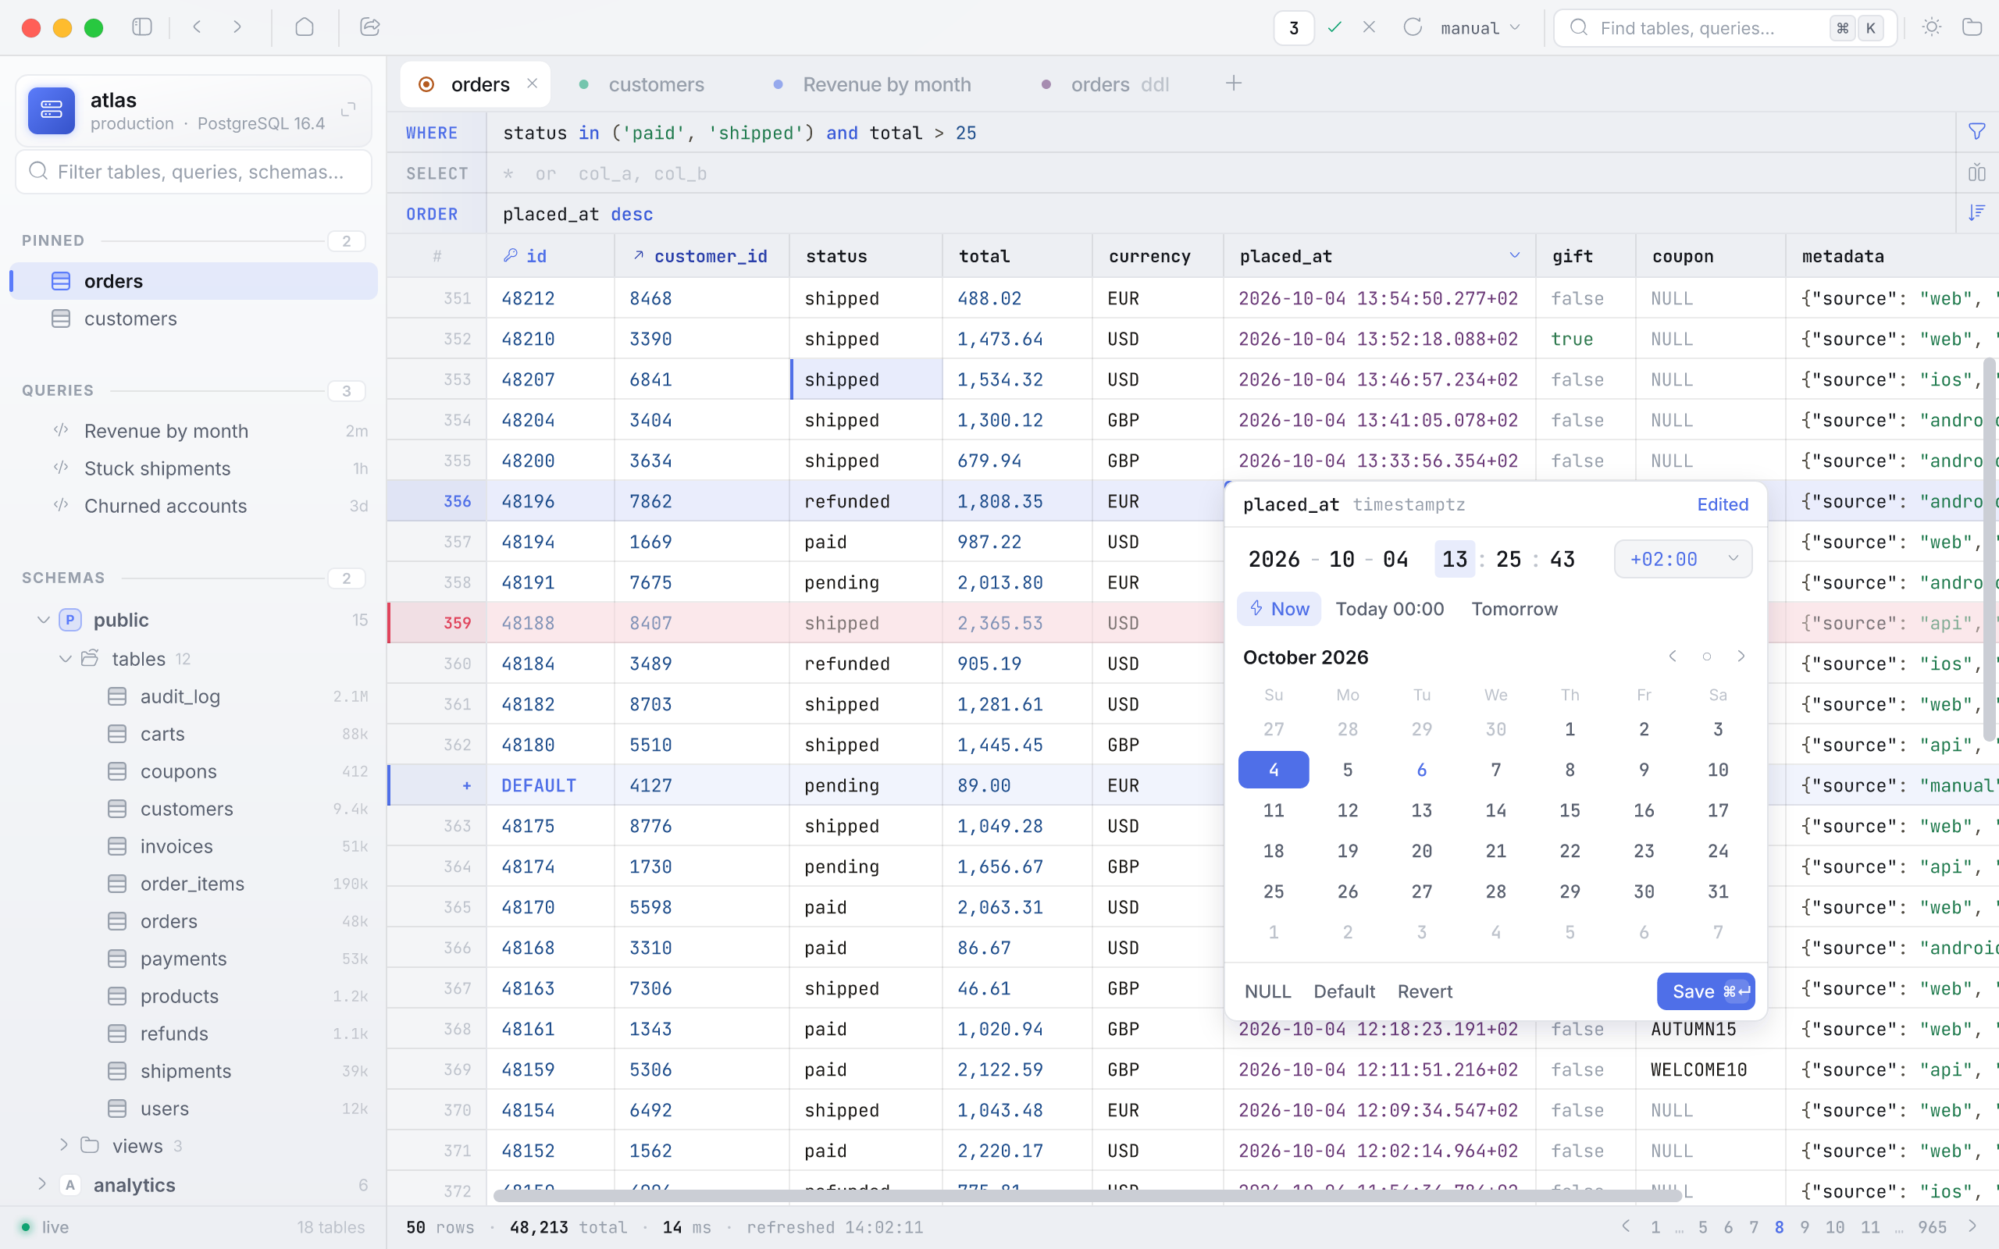Viewport: 1999px width, 1249px height.
Task: Open the columns chooser icon
Action: (1976, 173)
